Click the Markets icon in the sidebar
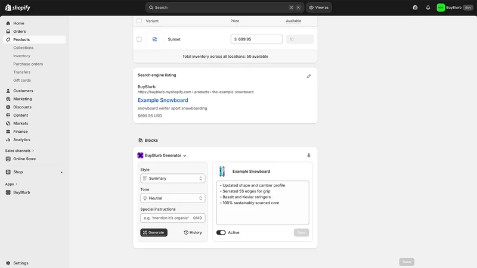 8,123
